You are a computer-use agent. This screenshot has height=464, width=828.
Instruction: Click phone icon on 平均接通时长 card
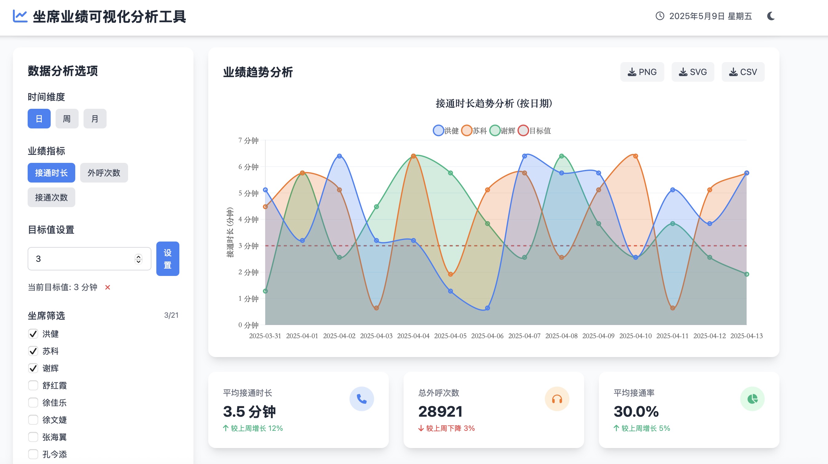361,399
